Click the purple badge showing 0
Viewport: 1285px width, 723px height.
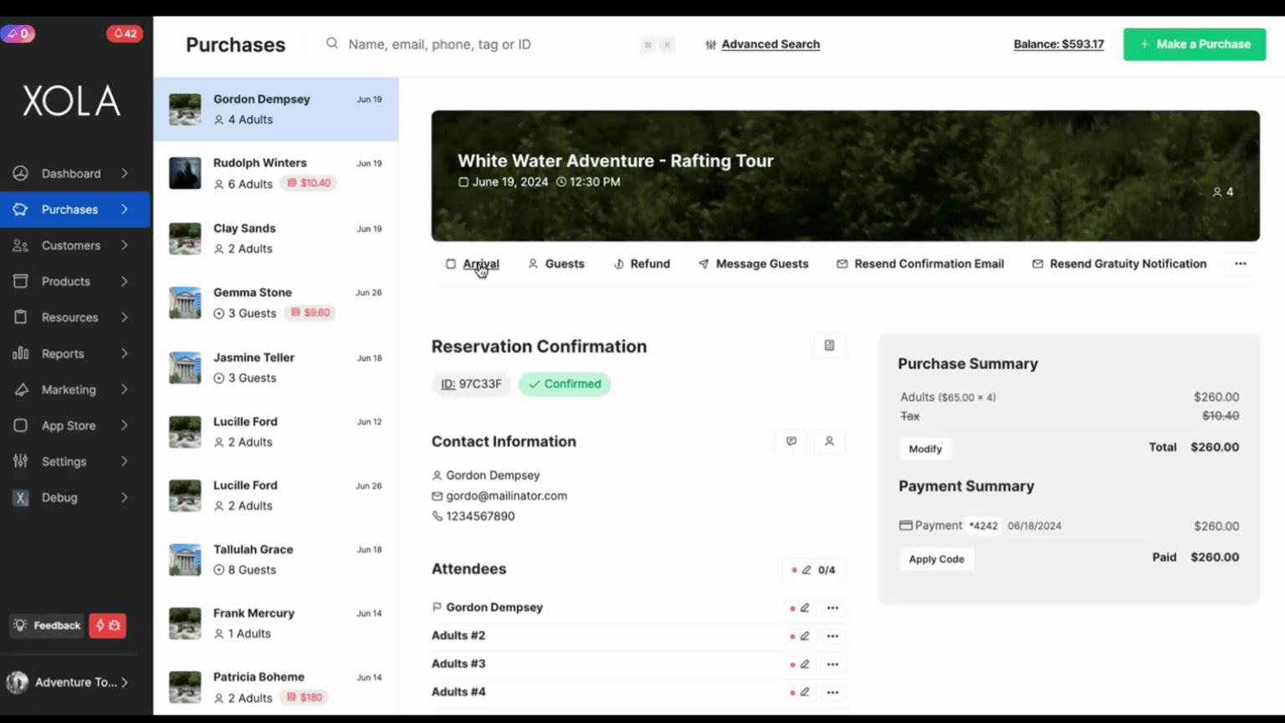[x=18, y=33]
